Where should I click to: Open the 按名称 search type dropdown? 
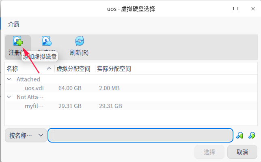point(26,136)
